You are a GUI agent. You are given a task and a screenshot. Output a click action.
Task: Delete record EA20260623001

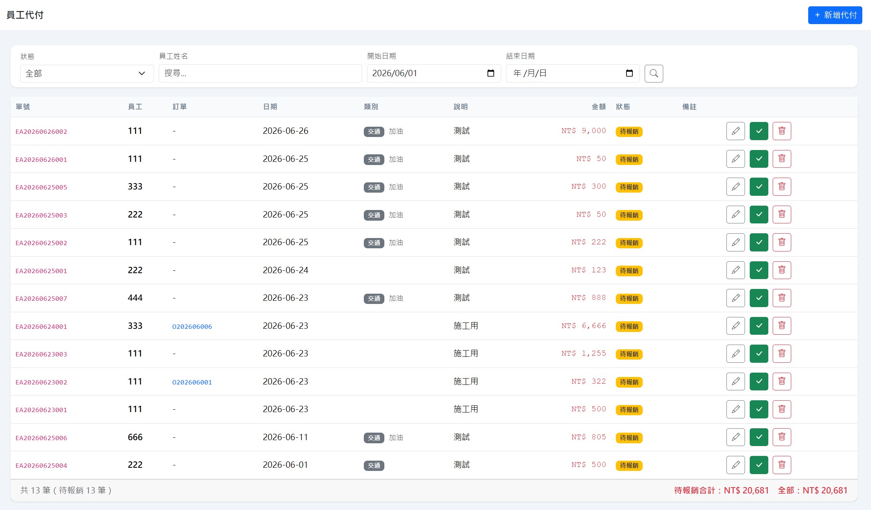[782, 409]
